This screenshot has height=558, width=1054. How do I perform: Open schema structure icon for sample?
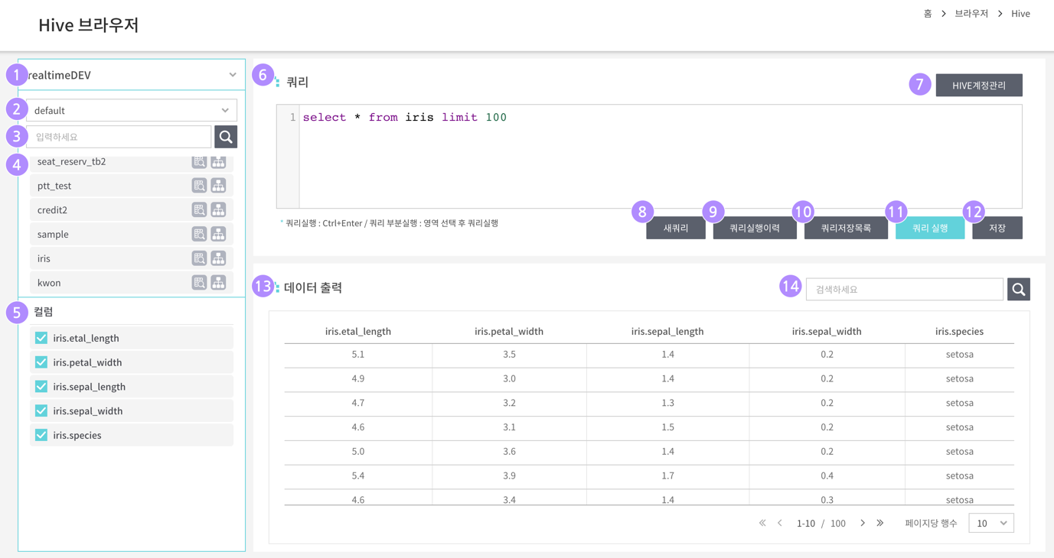click(218, 234)
